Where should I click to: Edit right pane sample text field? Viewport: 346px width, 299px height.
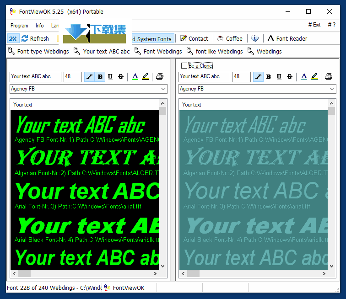(x=204, y=77)
